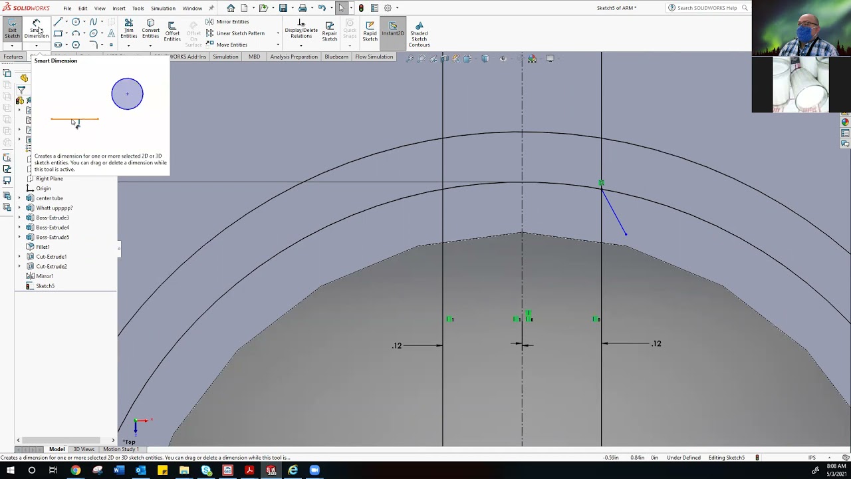Open Edit Appearance color sphere icon
Screen dimensions: 851x479
pos(532,59)
